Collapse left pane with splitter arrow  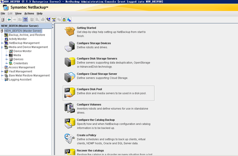(53, 25)
